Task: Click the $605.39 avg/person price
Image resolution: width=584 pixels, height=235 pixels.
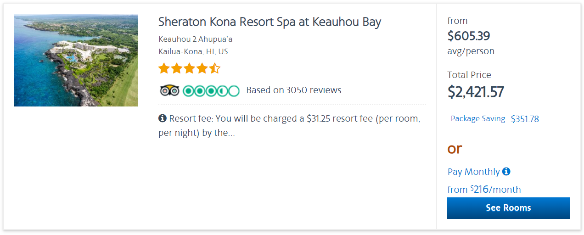Action: point(469,36)
